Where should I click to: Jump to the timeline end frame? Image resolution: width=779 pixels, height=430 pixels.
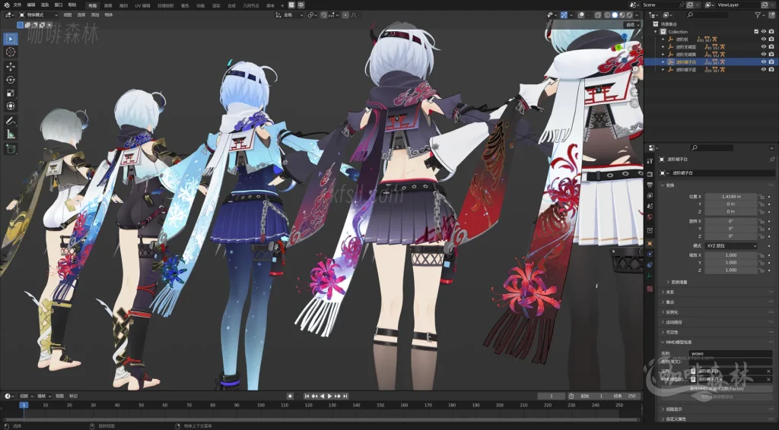point(345,396)
